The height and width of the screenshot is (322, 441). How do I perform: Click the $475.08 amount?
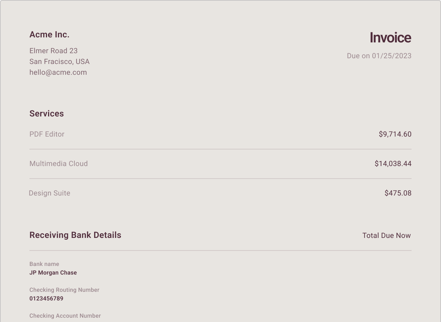point(398,193)
